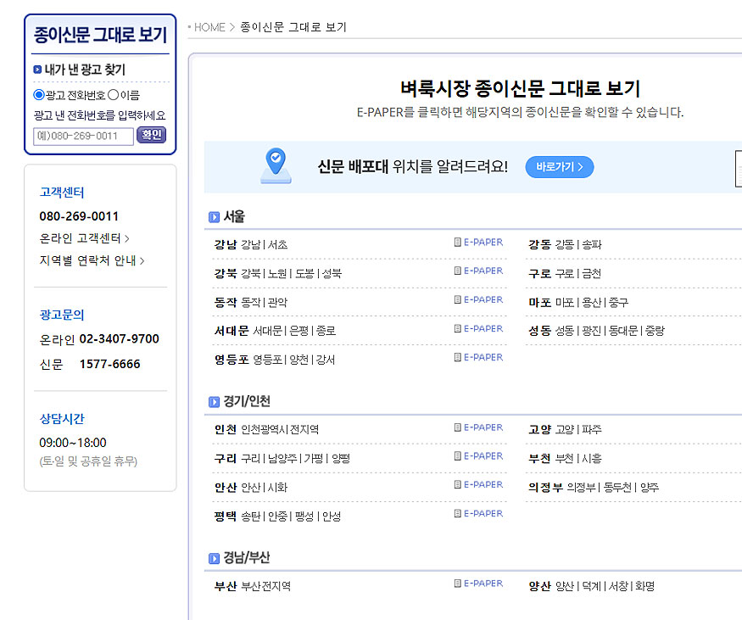Click the 1577-6666 newspaper ad number

point(109,364)
